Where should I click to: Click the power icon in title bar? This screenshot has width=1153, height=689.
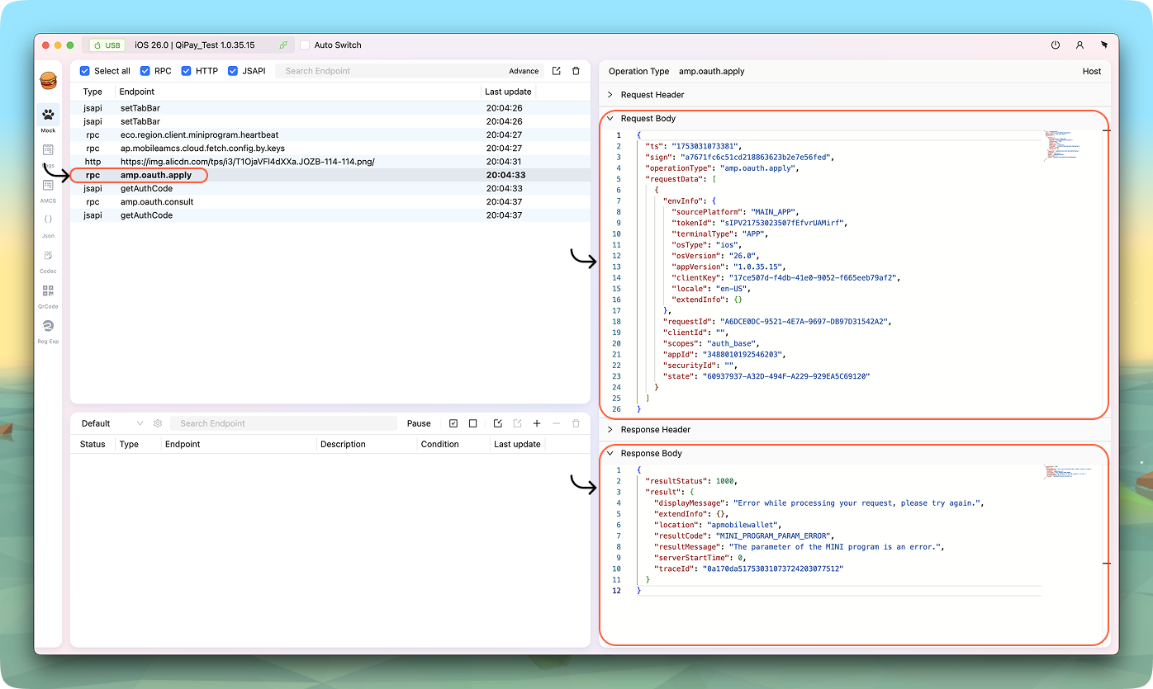[1055, 45]
